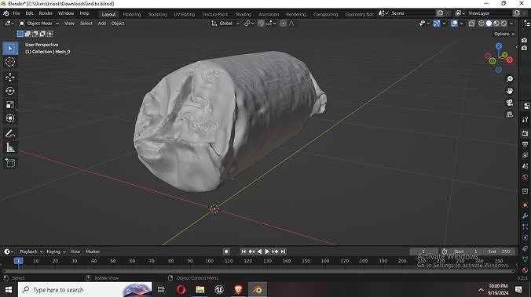The width and height of the screenshot is (531, 297).
Task: Open the timeline Marker menu
Action: [x=93, y=252]
